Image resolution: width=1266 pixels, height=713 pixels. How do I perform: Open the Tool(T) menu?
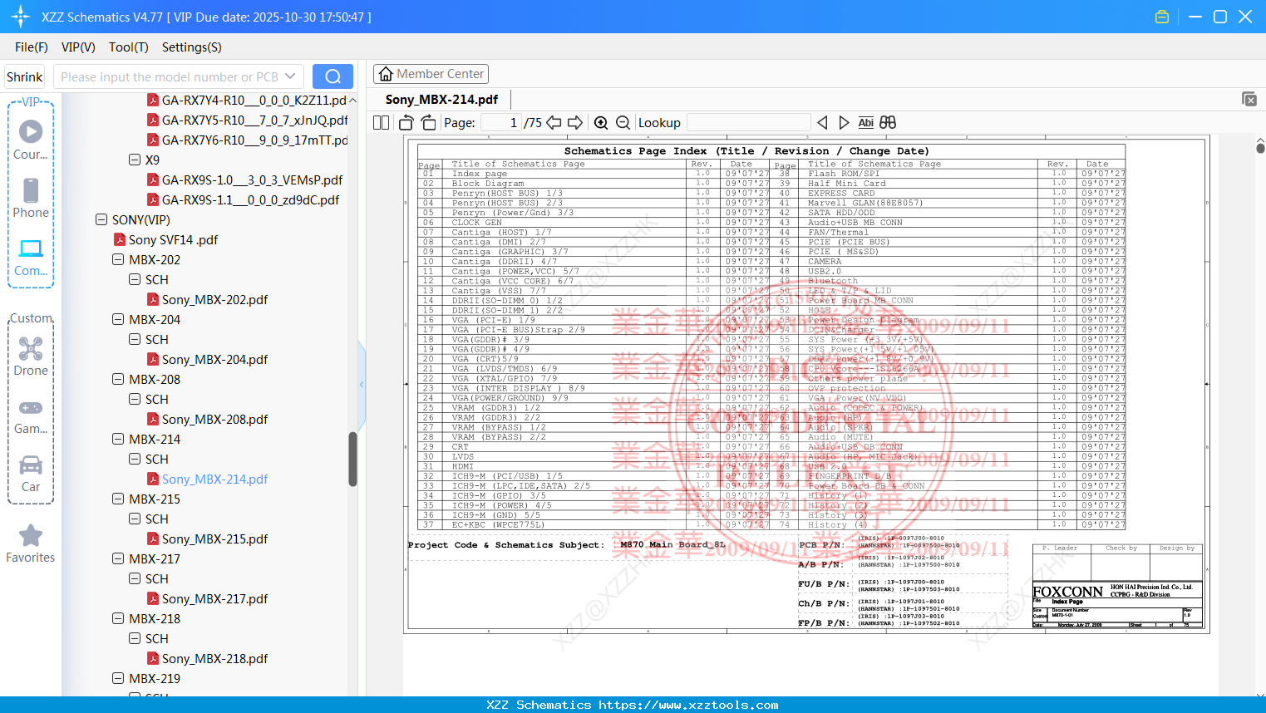[129, 47]
